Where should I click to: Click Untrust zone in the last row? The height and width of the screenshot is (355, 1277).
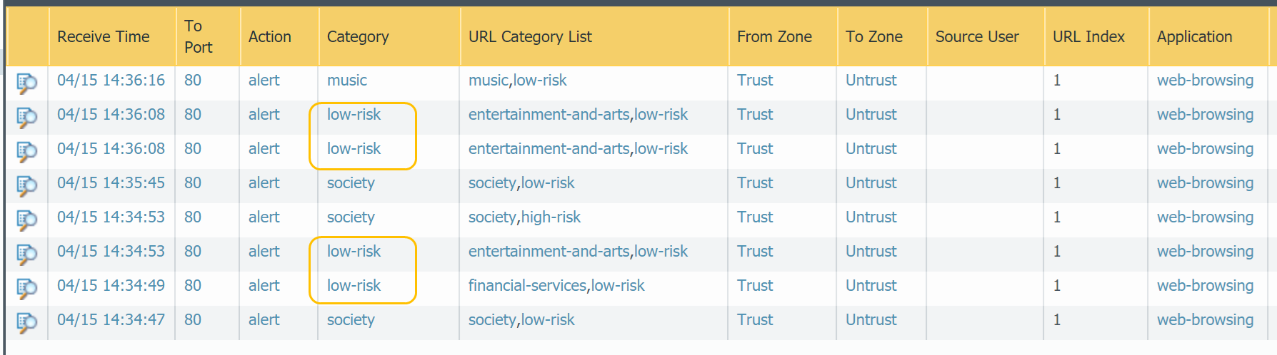(x=871, y=320)
